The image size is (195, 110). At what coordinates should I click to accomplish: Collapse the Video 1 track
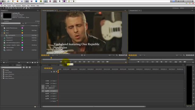(51, 86)
